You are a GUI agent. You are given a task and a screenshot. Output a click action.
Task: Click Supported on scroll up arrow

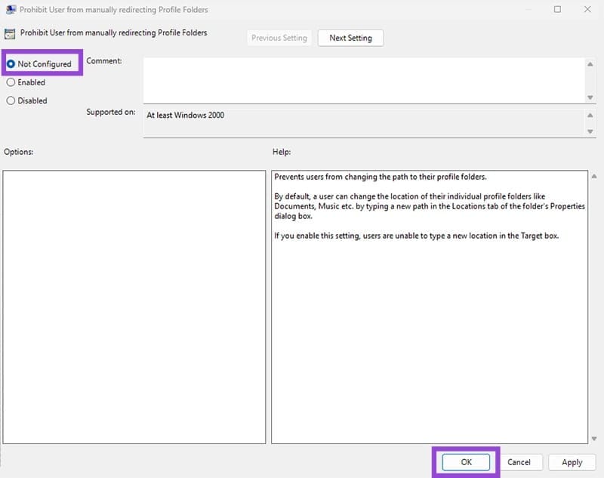pos(590,115)
